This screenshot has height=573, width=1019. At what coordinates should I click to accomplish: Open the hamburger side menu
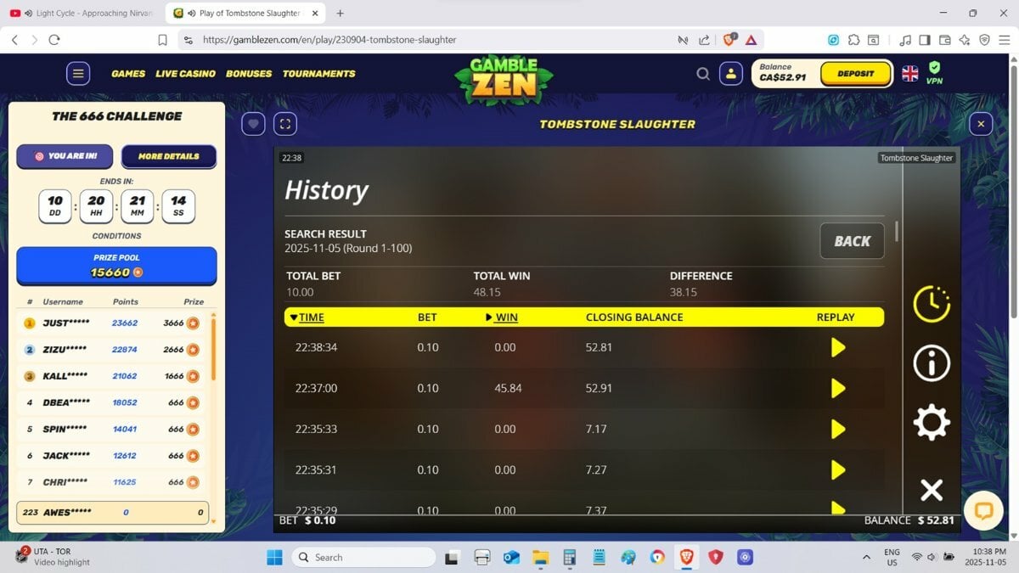point(78,74)
